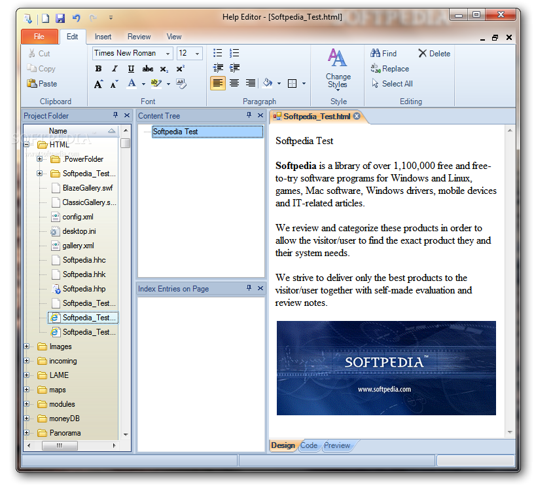Insert a numbered list
Screen dimensions: 534x486
[234, 53]
